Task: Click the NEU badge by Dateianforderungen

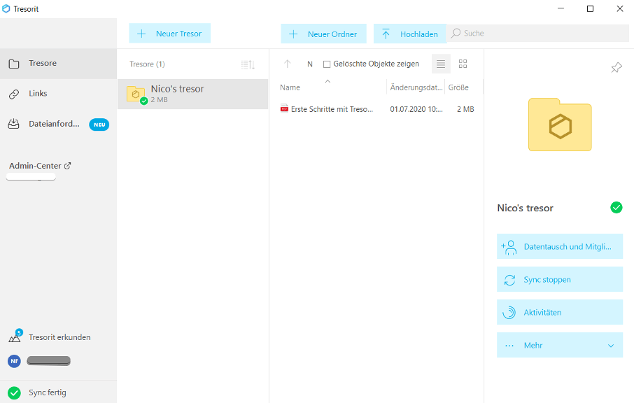Action: [x=99, y=125]
